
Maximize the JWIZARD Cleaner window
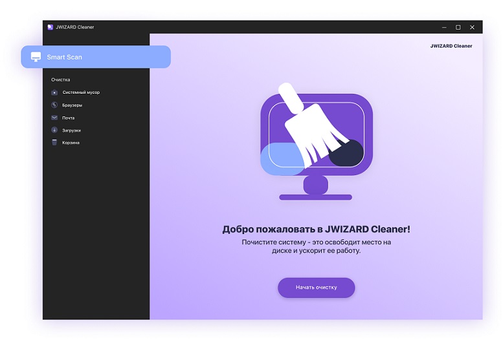click(x=458, y=27)
